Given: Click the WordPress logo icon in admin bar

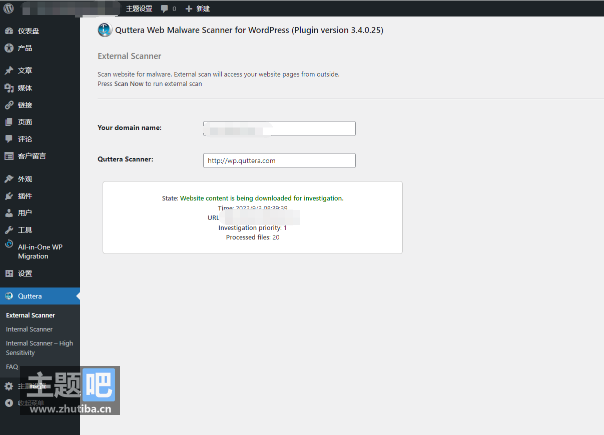Looking at the screenshot, I should click(x=9, y=8).
